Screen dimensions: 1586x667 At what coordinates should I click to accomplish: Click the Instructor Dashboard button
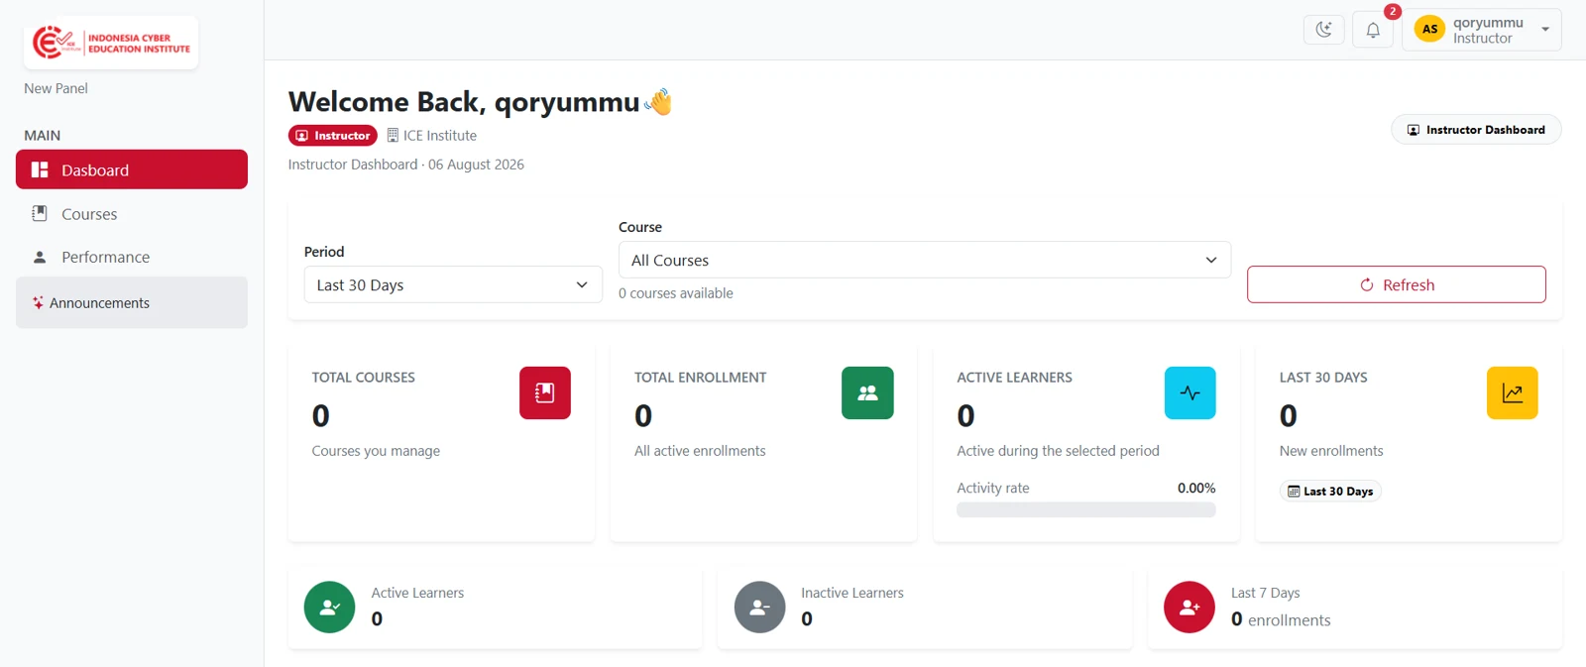[1476, 130]
